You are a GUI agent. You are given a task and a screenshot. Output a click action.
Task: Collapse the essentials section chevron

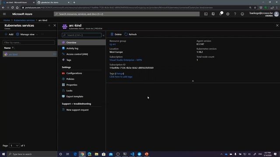click(192, 81)
